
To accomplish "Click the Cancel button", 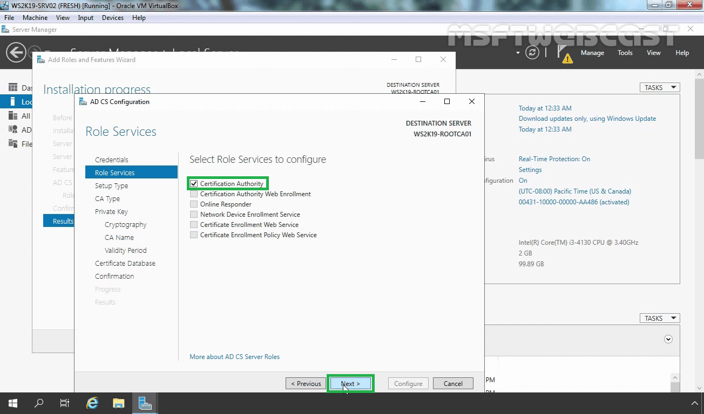I will 453,384.
